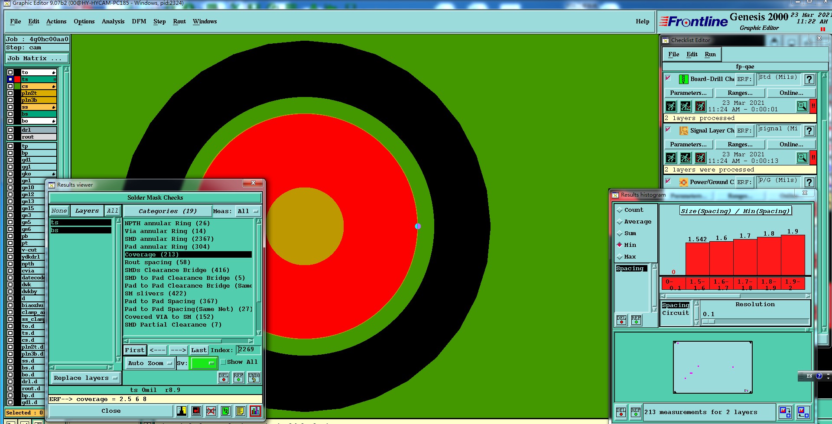Click the first run icon under Signal Layer check
This screenshot has width=832, height=424.
click(x=671, y=158)
